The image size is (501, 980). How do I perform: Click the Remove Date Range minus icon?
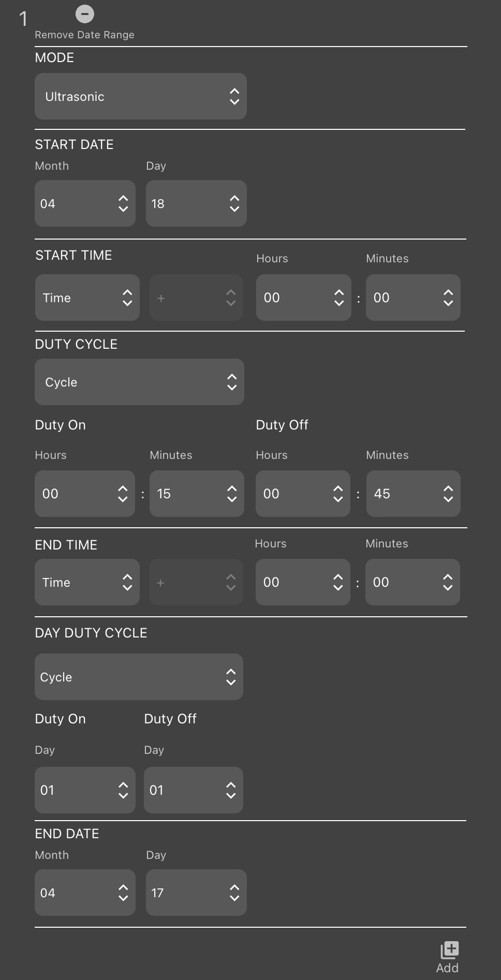(84, 14)
